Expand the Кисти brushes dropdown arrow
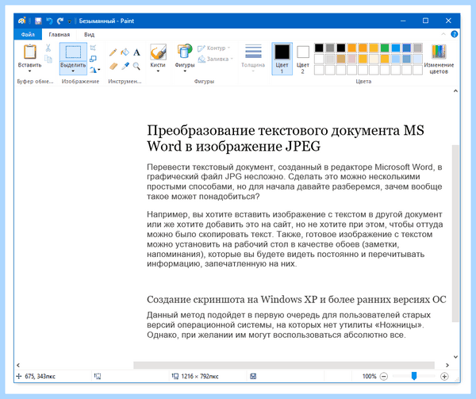The height and width of the screenshot is (399, 476). (158, 71)
